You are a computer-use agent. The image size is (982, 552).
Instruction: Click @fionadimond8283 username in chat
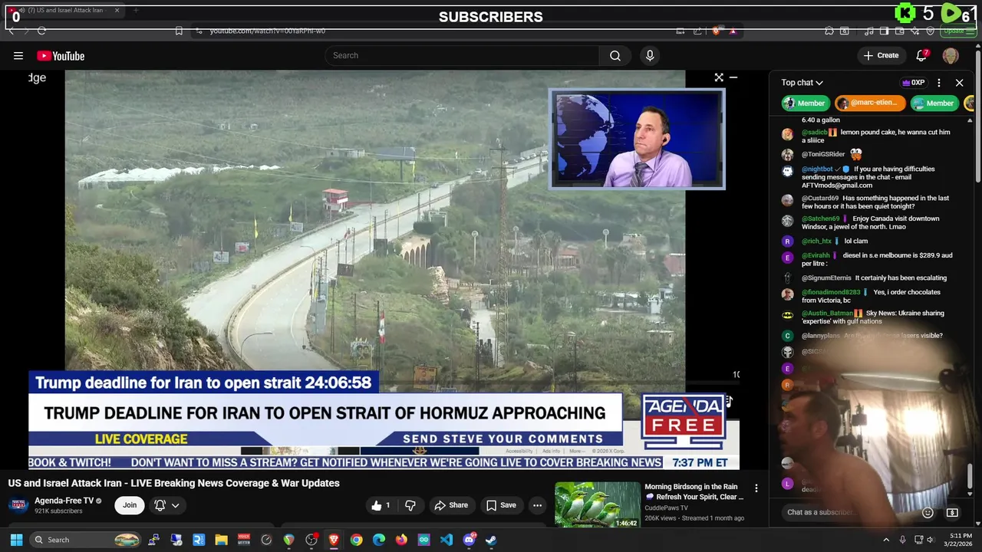tap(831, 292)
